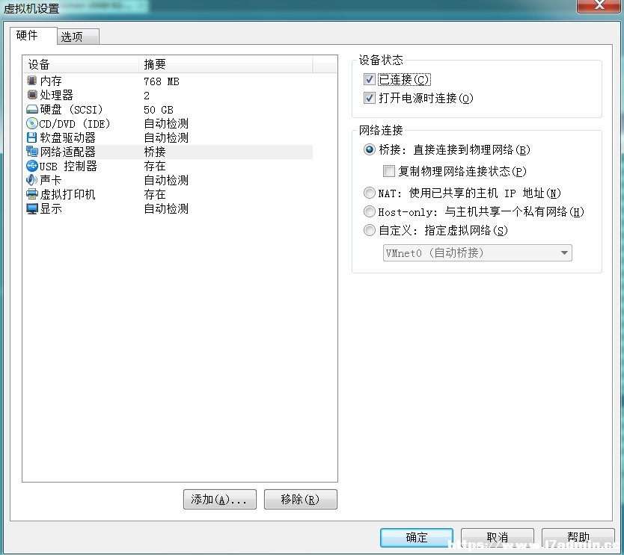624x555 pixels.
Task: Click the virtual printer (虚拟打印机) icon
Action: point(32,194)
